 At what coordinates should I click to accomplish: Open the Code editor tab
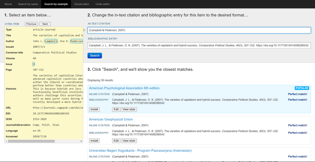pos(103,4)
